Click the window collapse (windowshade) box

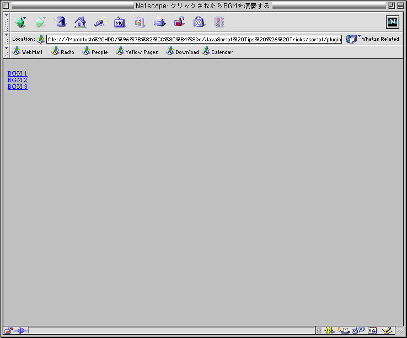[400, 6]
